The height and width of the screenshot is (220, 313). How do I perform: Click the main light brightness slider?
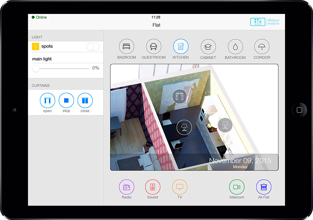tap(60, 69)
